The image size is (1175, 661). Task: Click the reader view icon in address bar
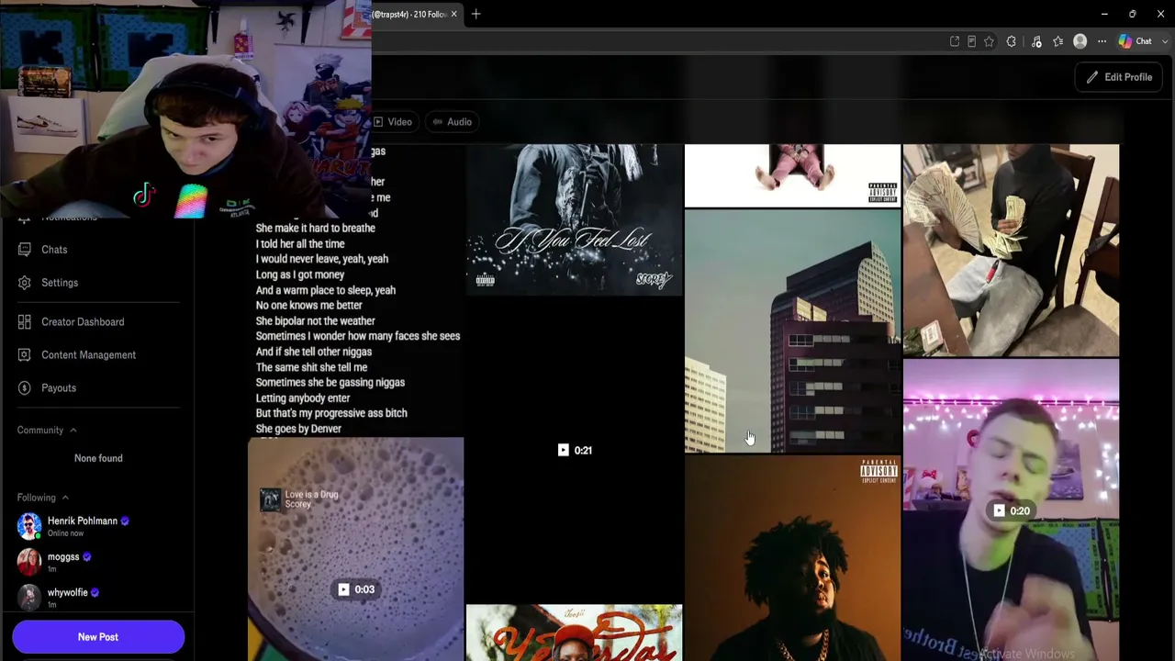point(971,41)
